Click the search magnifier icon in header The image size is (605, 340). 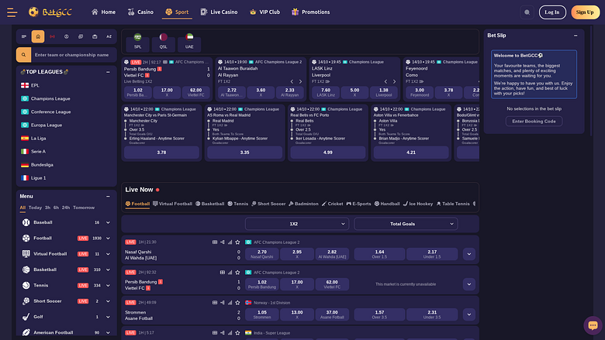coord(527,12)
